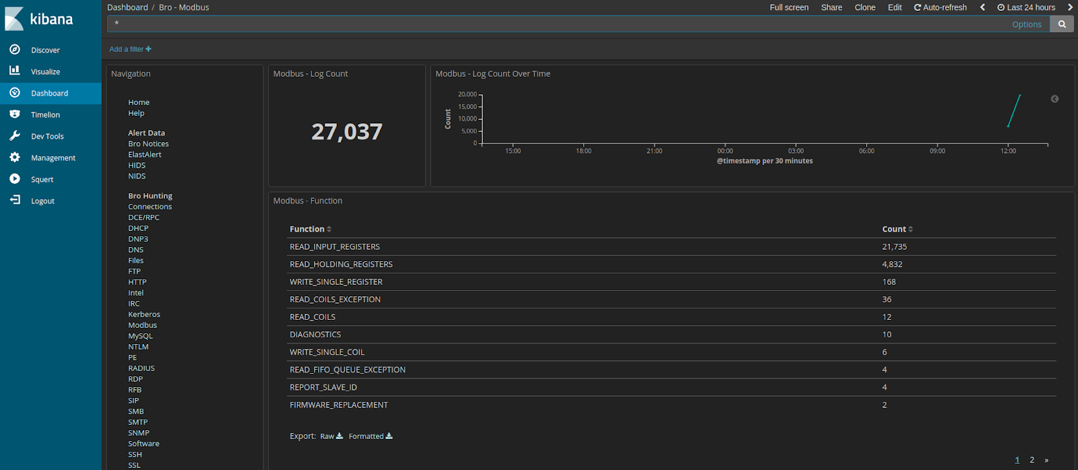The height and width of the screenshot is (470, 1078).
Task: Download Formatted export icon
Action: (x=389, y=436)
